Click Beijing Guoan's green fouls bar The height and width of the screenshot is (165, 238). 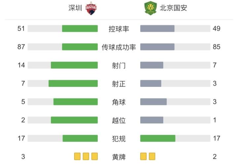[x=158, y=138]
